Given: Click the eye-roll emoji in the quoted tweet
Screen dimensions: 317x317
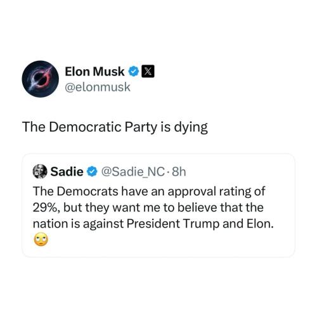Looking at the screenshot, I should [41, 240].
